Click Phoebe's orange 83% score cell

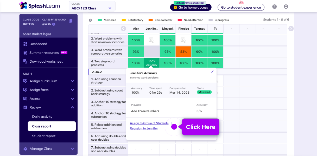point(183,52)
